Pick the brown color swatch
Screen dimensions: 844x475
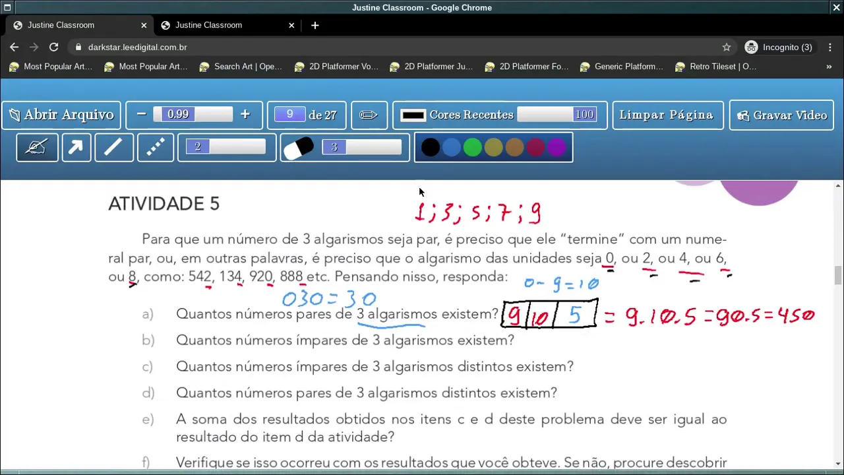(x=514, y=148)
